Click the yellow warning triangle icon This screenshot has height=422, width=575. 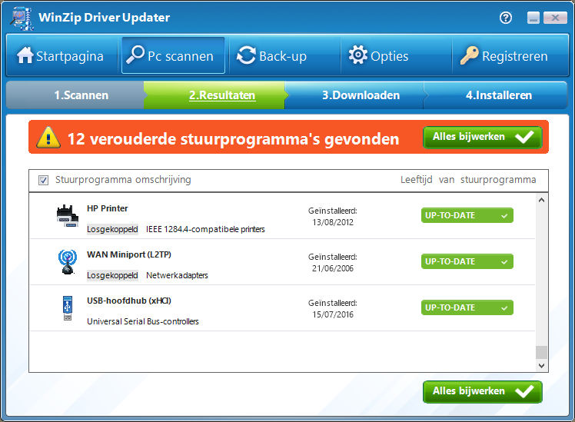point(48,138)
